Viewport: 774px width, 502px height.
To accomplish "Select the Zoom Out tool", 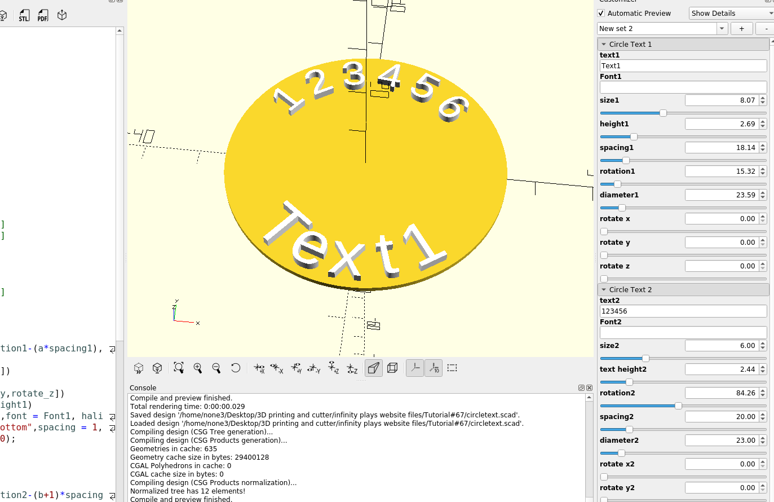I will 217,368.
